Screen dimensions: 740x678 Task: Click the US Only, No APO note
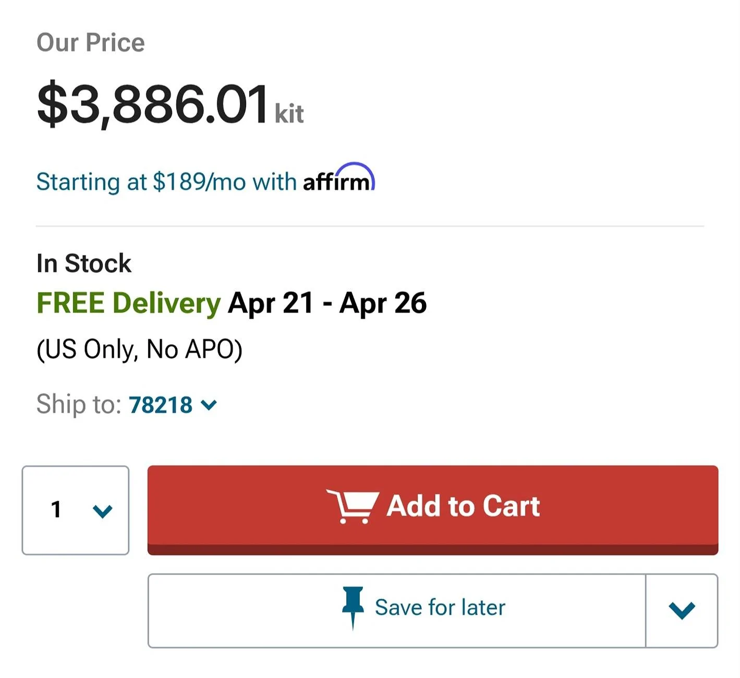click(x=139, y=349)
